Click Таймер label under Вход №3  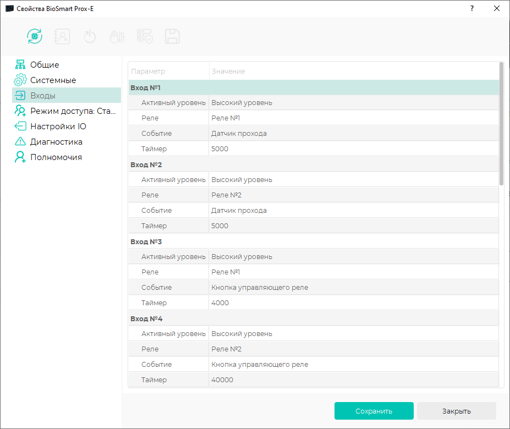[154, 303]
